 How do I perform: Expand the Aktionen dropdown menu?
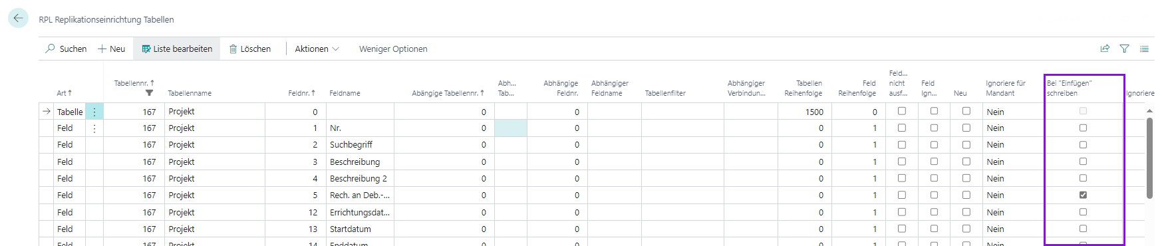pyautogui.click(x=317, y=49)
